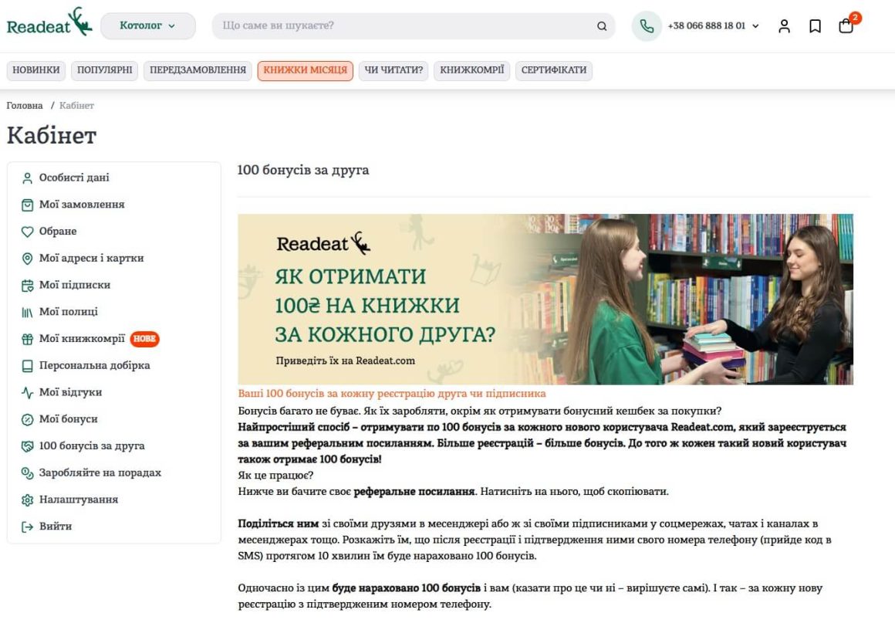Click the bag icon beside Мої замовлення
This screenshot has height=623, width=895.
point(27,205)
